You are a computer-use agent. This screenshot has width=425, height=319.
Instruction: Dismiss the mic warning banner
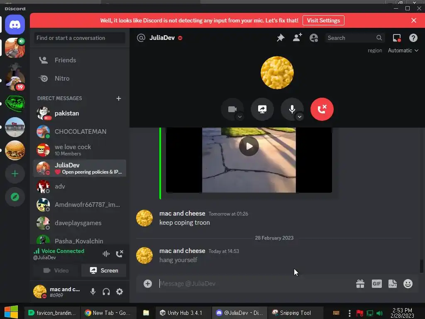pyautogui.click(x=414, y=21)
